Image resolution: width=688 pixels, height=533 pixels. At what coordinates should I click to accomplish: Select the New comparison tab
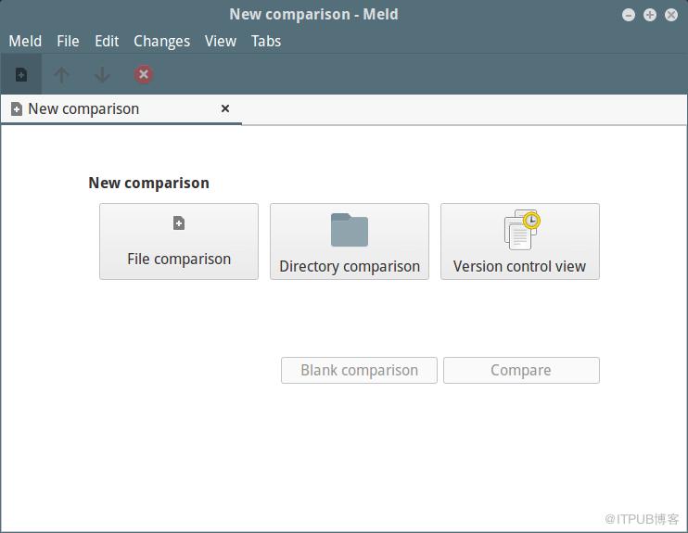[x=121, y=108]
